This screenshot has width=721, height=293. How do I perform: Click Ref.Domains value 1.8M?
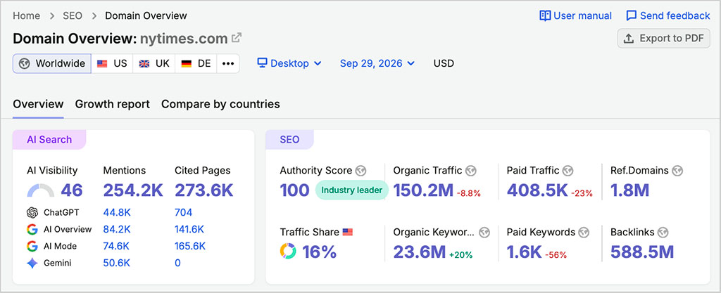pyautogui.click(x=629, y=190)
